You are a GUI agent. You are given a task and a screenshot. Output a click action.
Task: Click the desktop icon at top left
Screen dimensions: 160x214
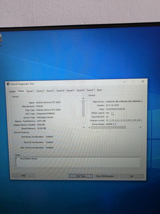1,39
